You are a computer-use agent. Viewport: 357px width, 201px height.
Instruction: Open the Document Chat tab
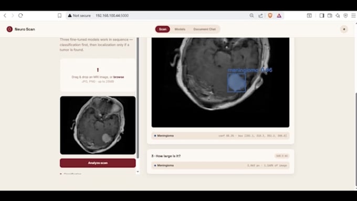[x=204, y=29]
